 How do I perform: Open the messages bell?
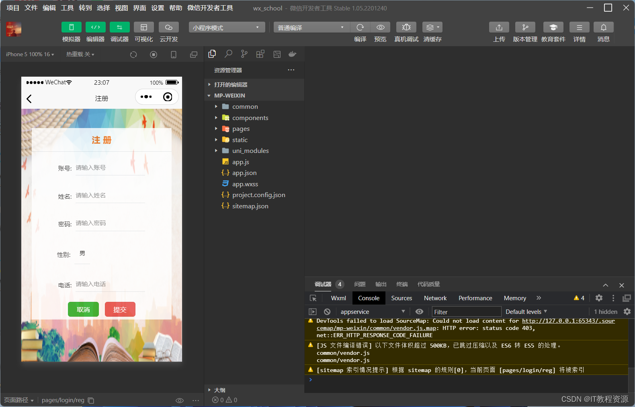click(x=603, y=27)
